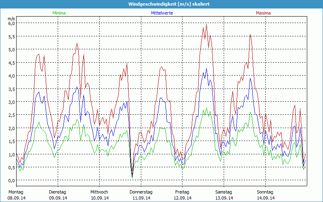The height and width of the screenshot is (202, 323).
Task: Click the date 13.09.14
Action: 224,198
